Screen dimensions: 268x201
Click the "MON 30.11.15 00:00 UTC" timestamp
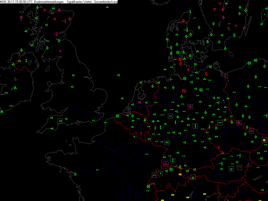coord(17,2)
